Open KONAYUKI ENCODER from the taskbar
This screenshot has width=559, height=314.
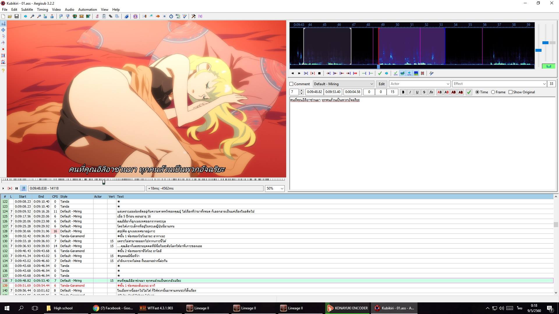pos(348,308)
